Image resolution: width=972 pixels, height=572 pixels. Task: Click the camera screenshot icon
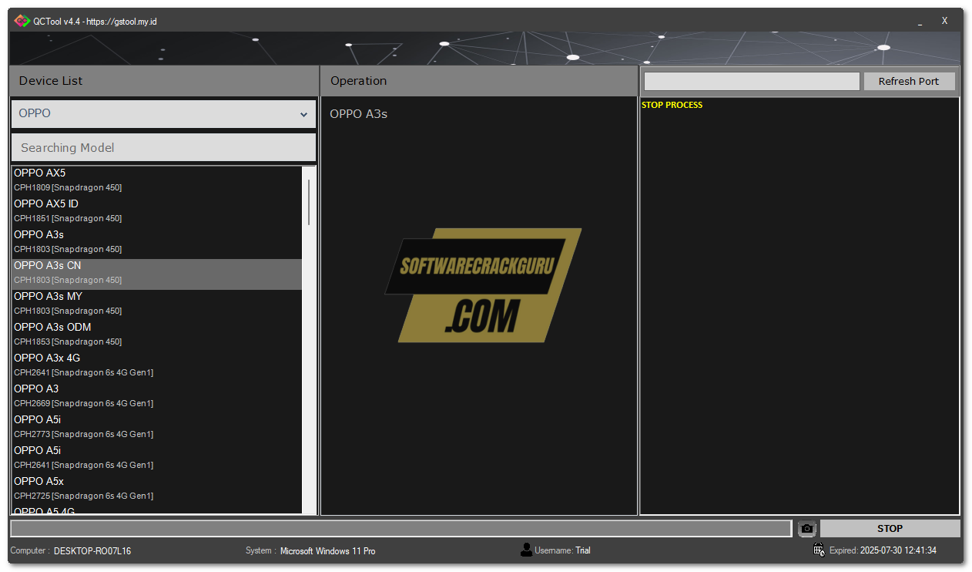806,529
